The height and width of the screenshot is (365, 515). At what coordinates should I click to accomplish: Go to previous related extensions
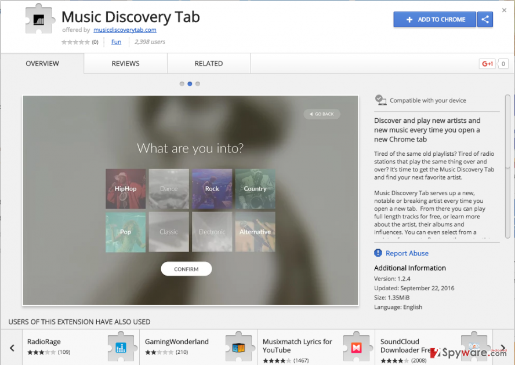tap(12, 348)
